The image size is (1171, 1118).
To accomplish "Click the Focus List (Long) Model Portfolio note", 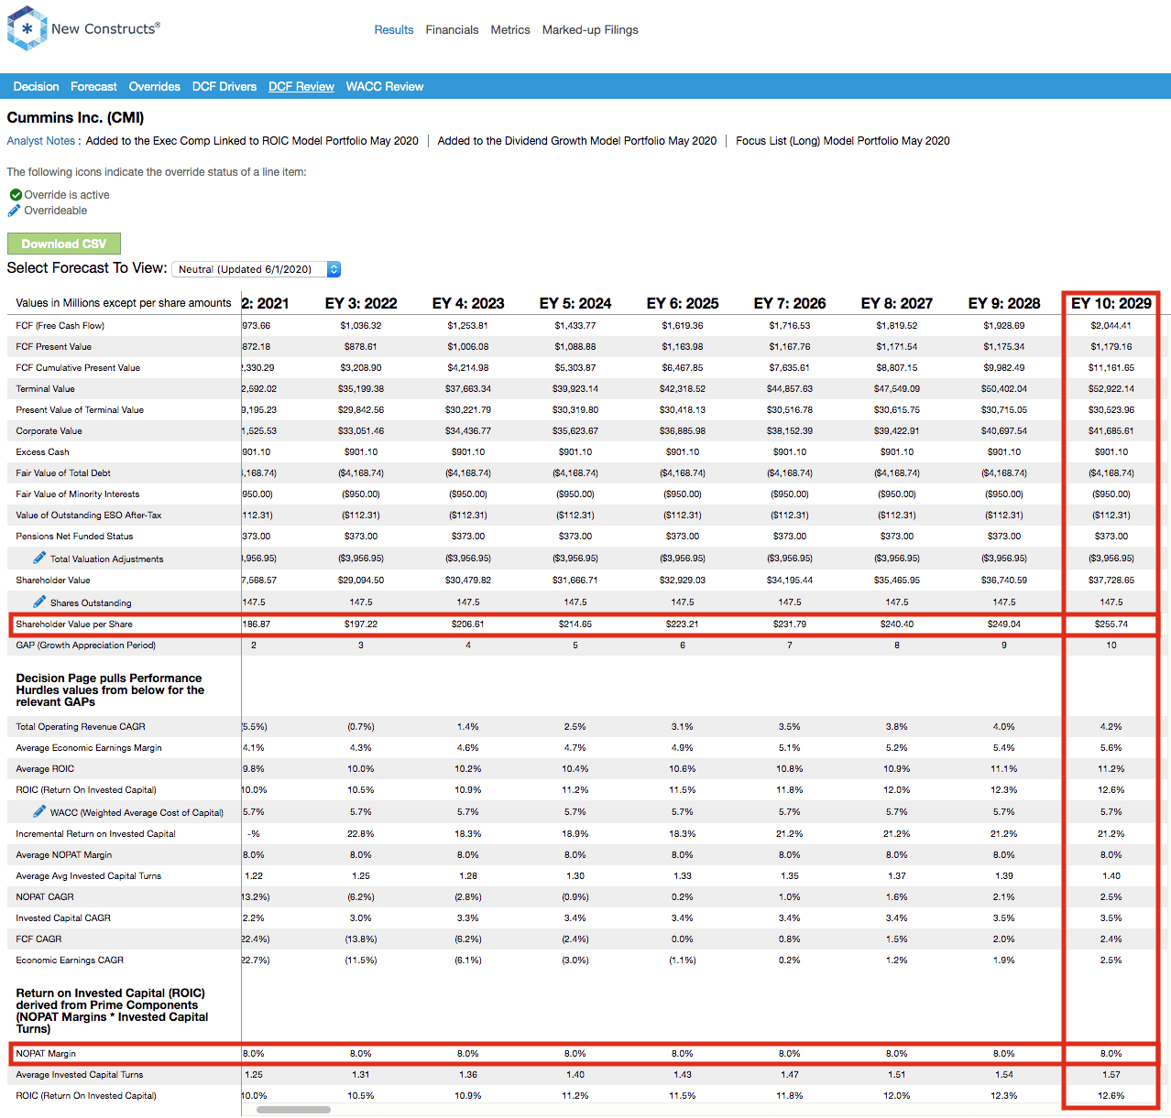I will (843, 141).
